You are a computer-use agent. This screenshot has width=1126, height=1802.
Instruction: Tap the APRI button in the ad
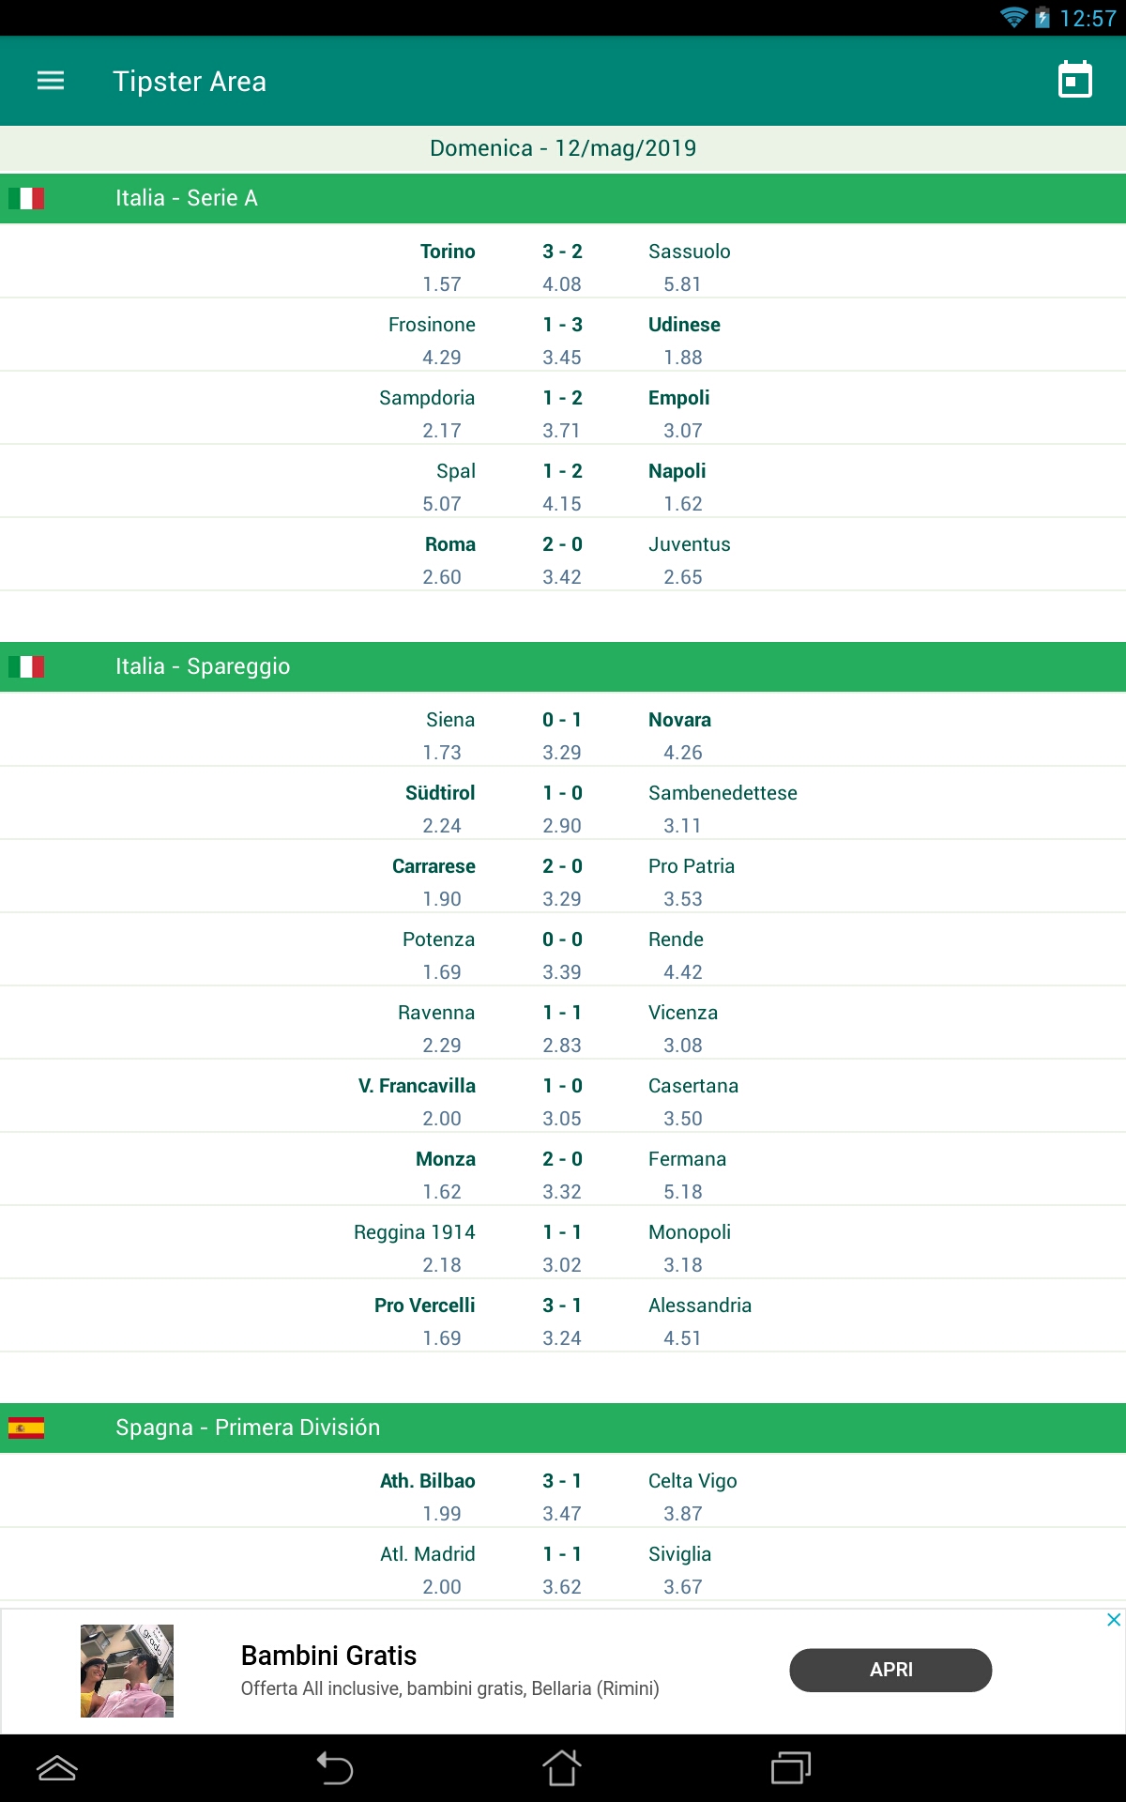click(x=890, y=1670)
